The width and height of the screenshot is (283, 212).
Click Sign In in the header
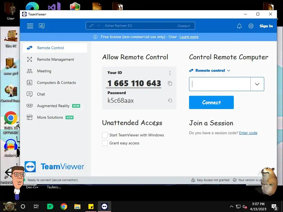tap(266, 26)
